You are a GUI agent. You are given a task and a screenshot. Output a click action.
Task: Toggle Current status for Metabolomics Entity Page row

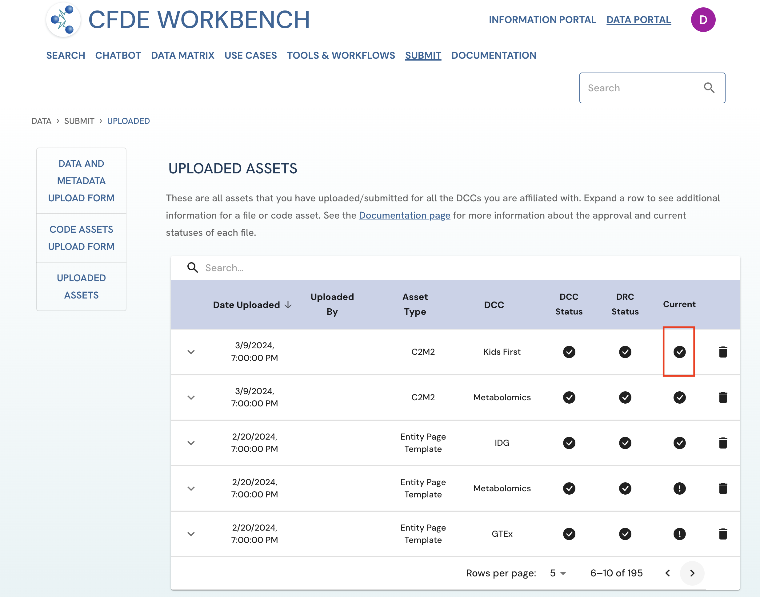pyautogui.click(x=679, y=488)
